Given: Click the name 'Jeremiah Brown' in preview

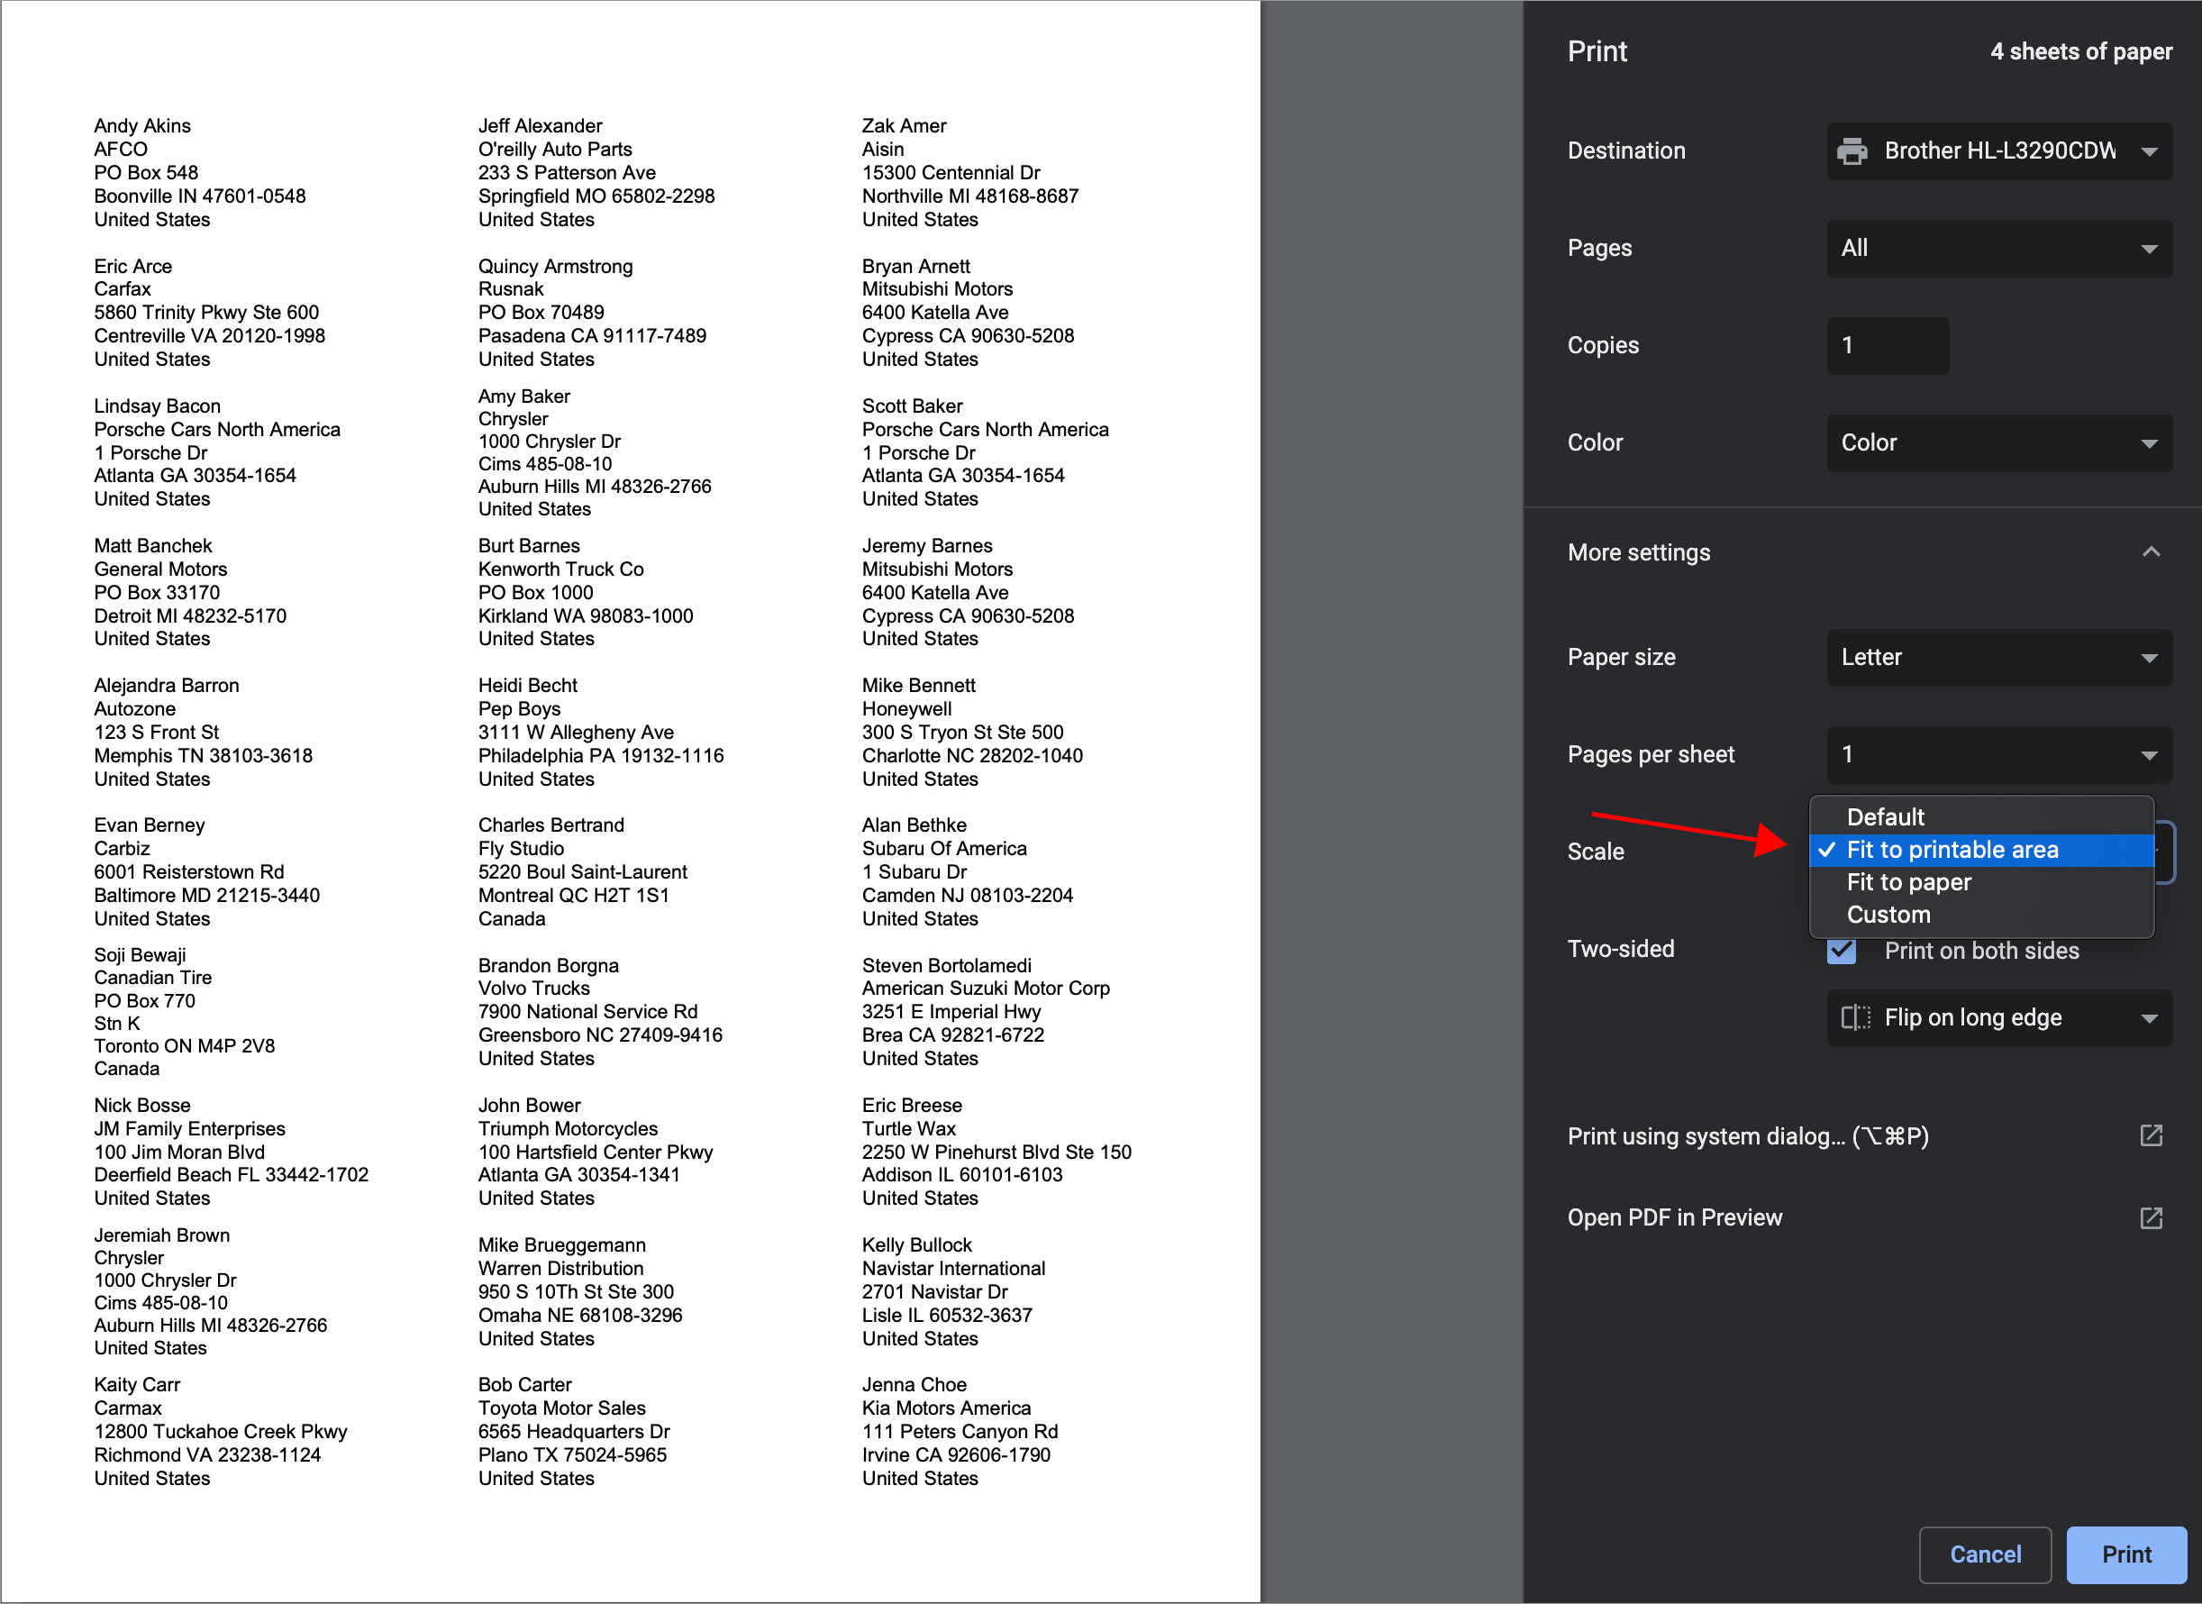Looking at the screenshot, I should coord(162,1235).
